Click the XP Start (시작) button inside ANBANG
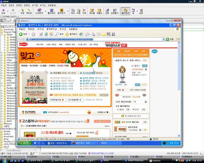This screenshot has width=204, height=163. click(x=24, y=143)
